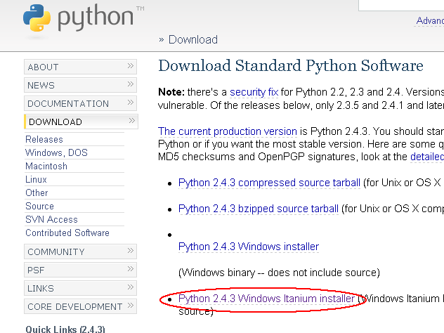Expand the PSF section chevron
The width and height of the screenshot is (444, 333).
click(131, 269)
